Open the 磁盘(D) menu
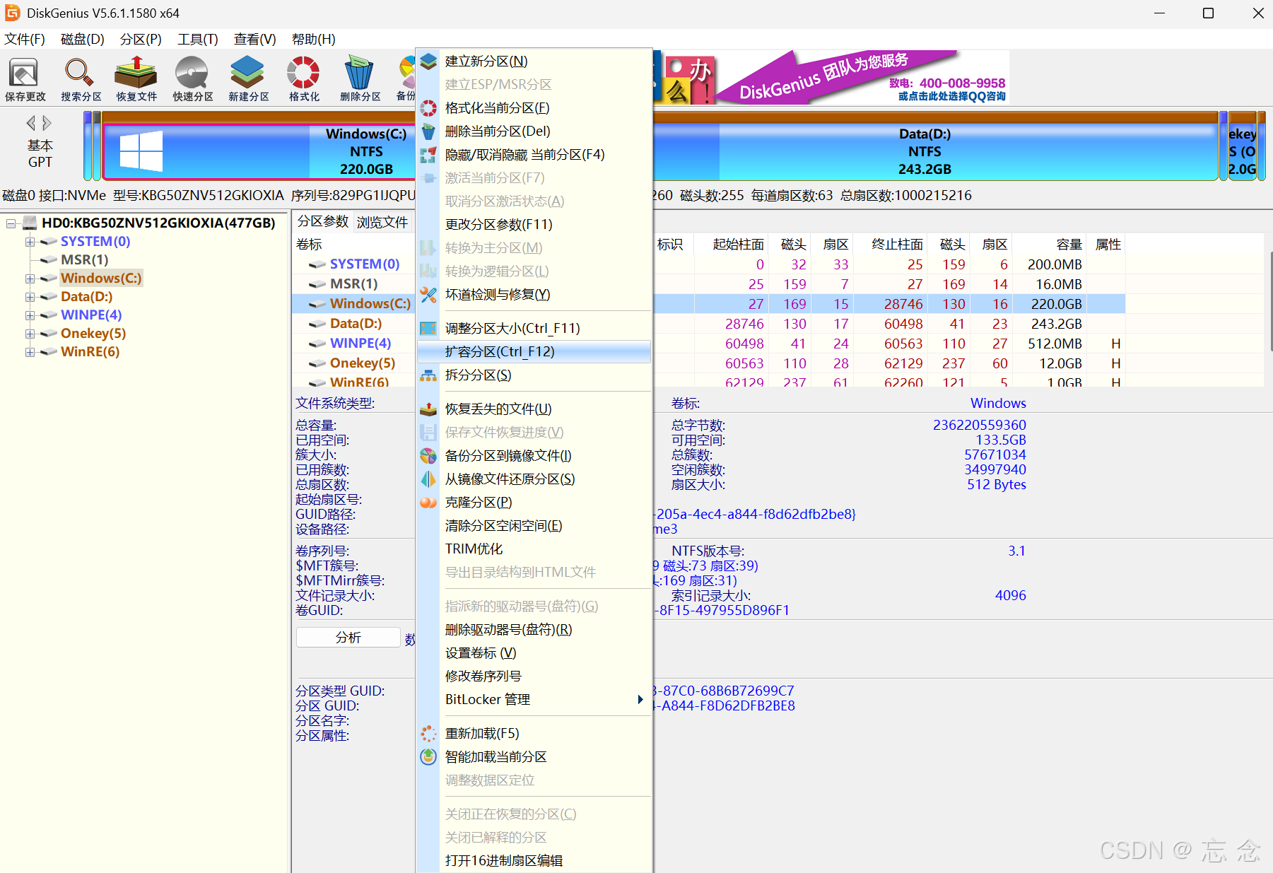Image resolution: width=1273 pixels, height=873 pixels. (83, 40)
